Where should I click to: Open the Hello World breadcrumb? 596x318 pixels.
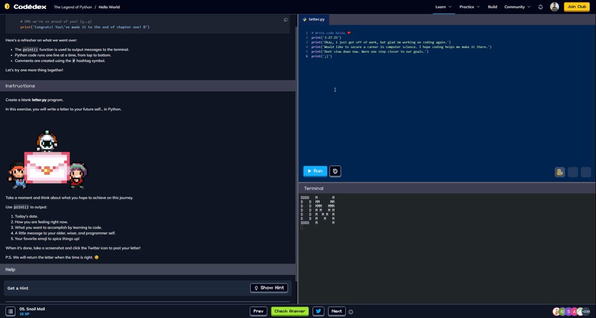coord(109,7)
